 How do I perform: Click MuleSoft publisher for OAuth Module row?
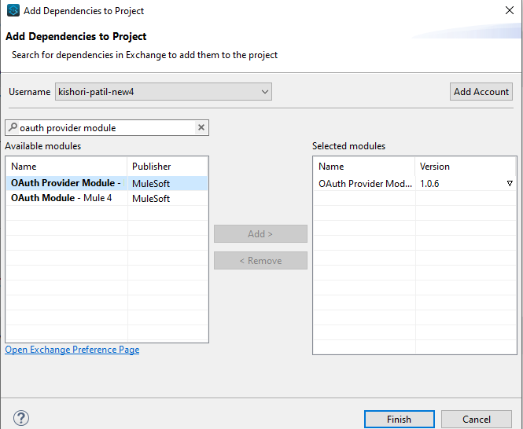tap(151, 198)
